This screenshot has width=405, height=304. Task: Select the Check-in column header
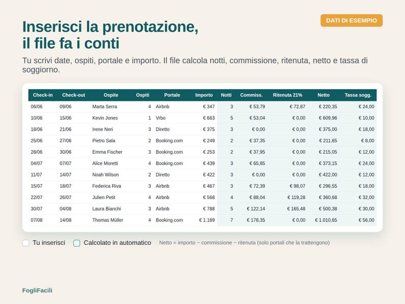[43, 95]
